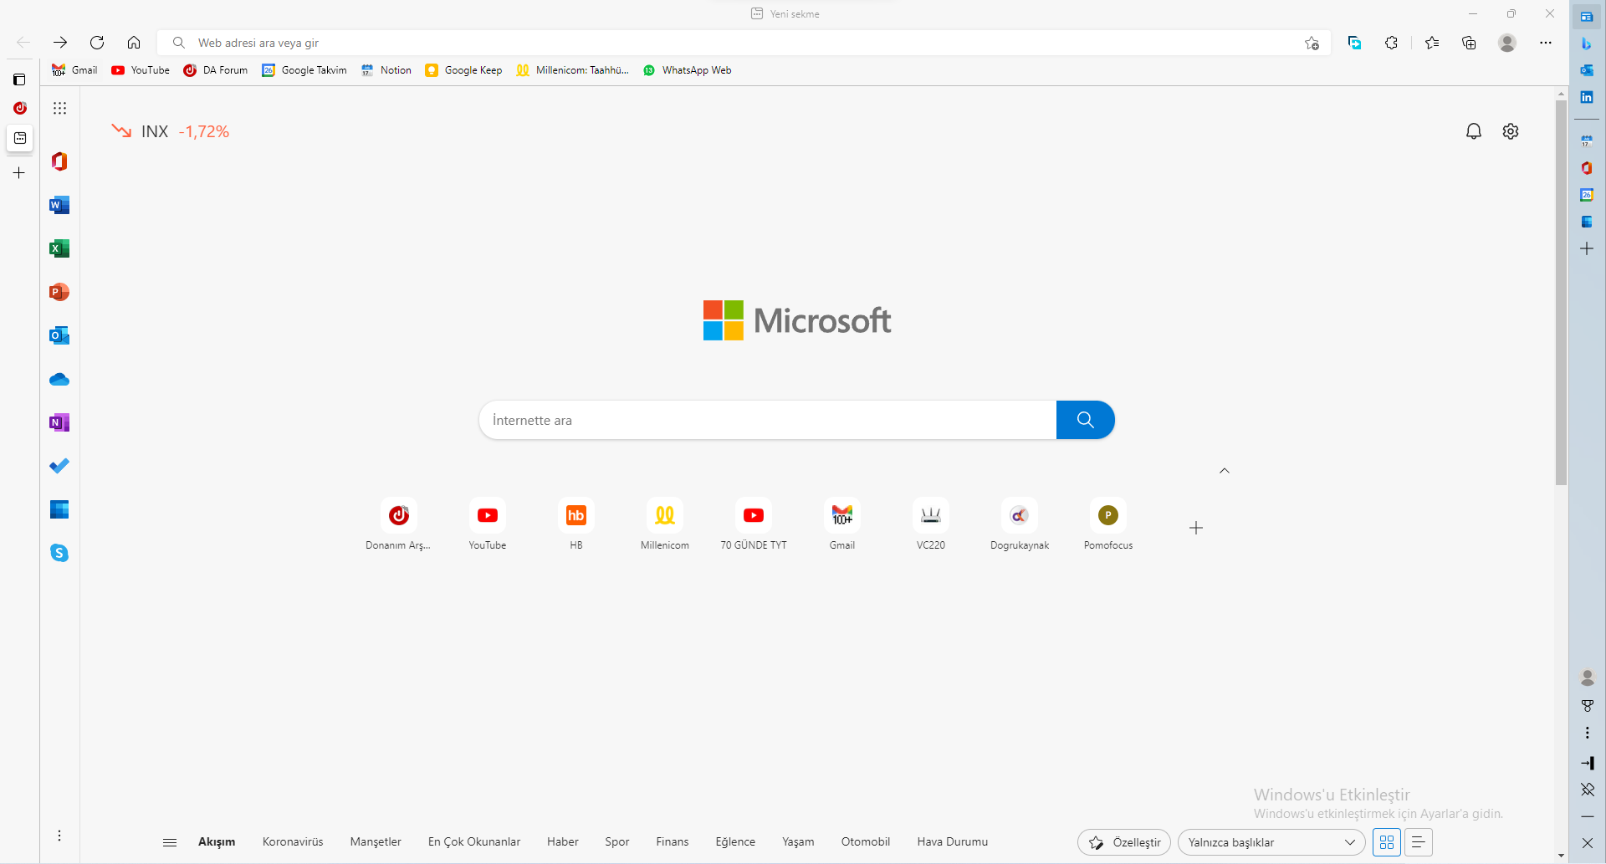Open the Dogrukaynak quick link tile
This screenshot has height=864, width=1606.
[x=1020, y=525]
